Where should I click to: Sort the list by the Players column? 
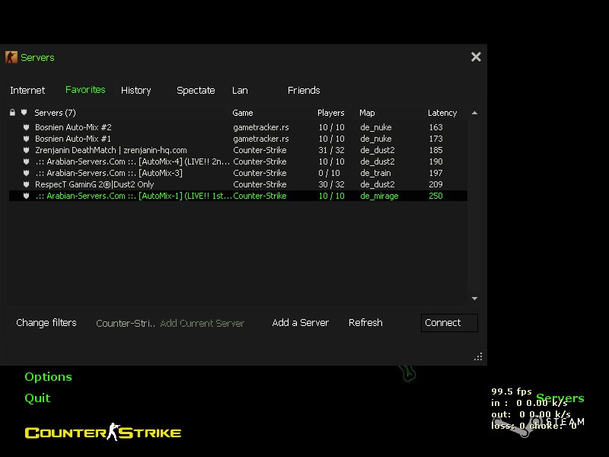click(330, 113)
